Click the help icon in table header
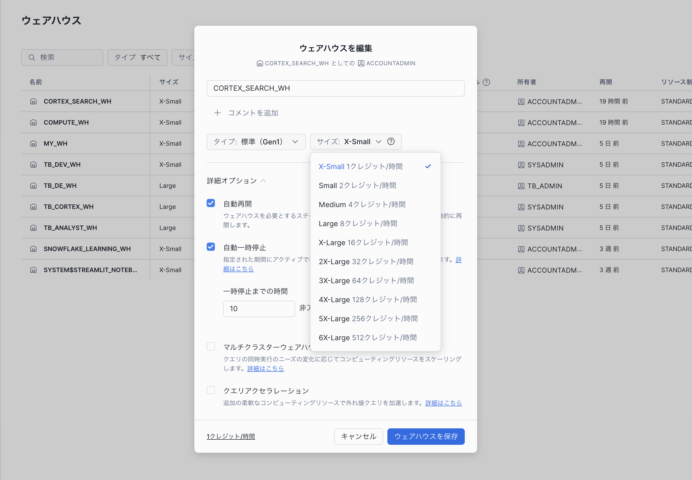692x480 pixels. point(486,82)
